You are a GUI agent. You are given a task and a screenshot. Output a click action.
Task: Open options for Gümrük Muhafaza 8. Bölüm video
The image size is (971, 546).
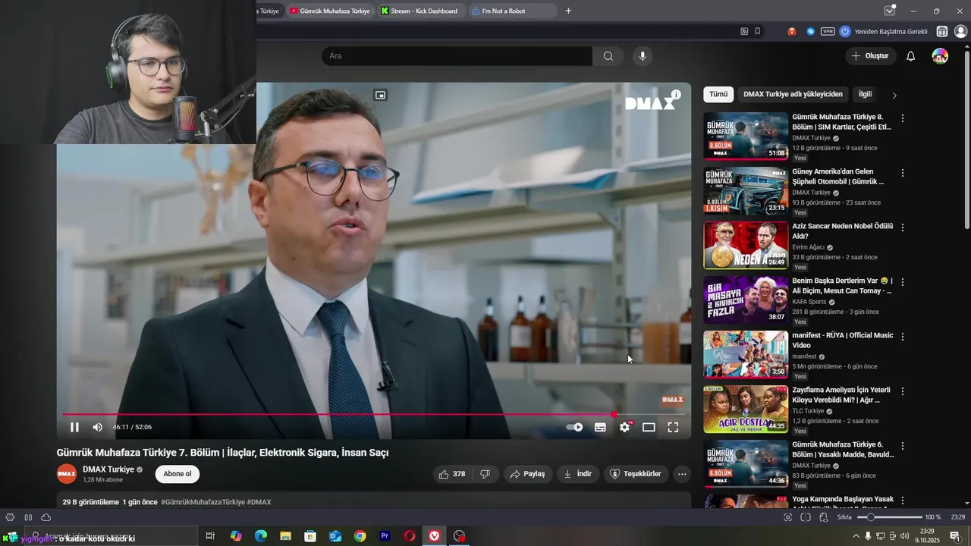tap(903, 118)
